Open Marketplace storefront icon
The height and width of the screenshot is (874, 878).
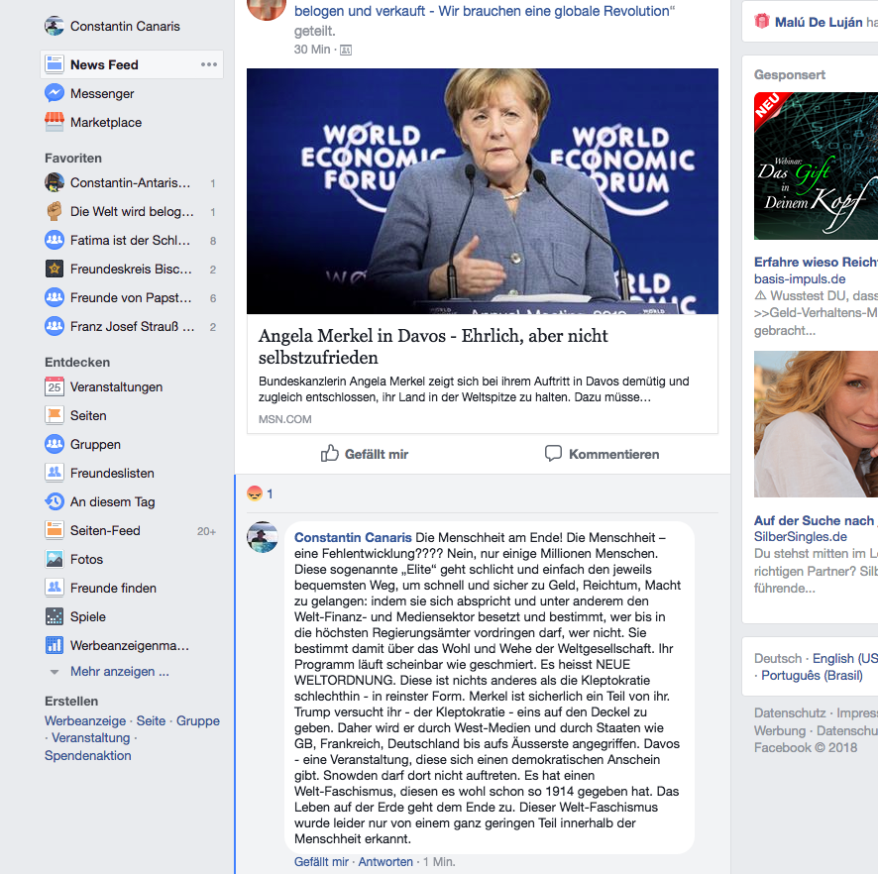pyautogui.click(x=55, y=122)
